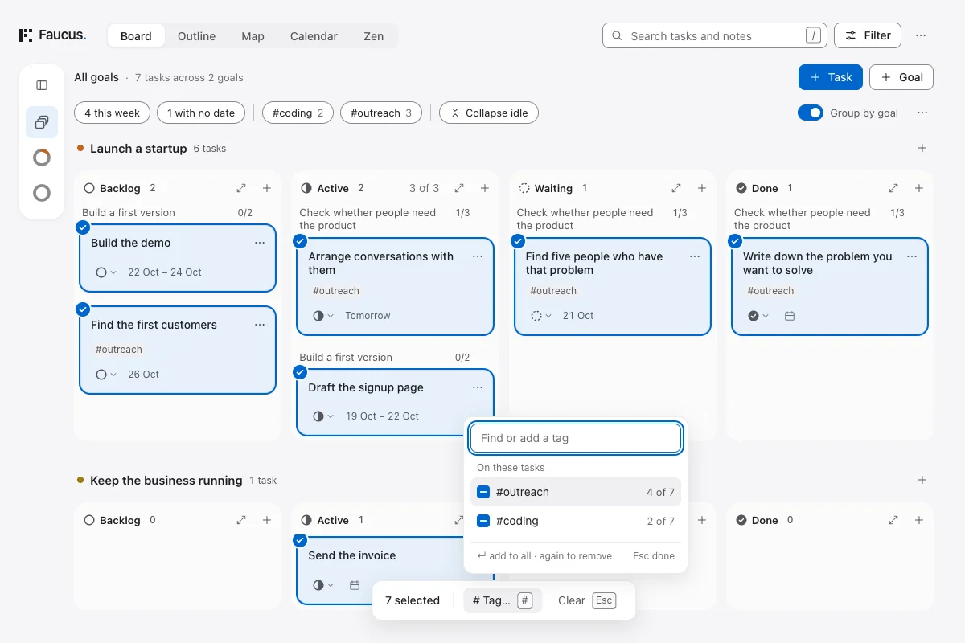The height and width of the screenshot is (643, 965).
Task: Toggle the #outreach tag checkbox
Action: 483,492
